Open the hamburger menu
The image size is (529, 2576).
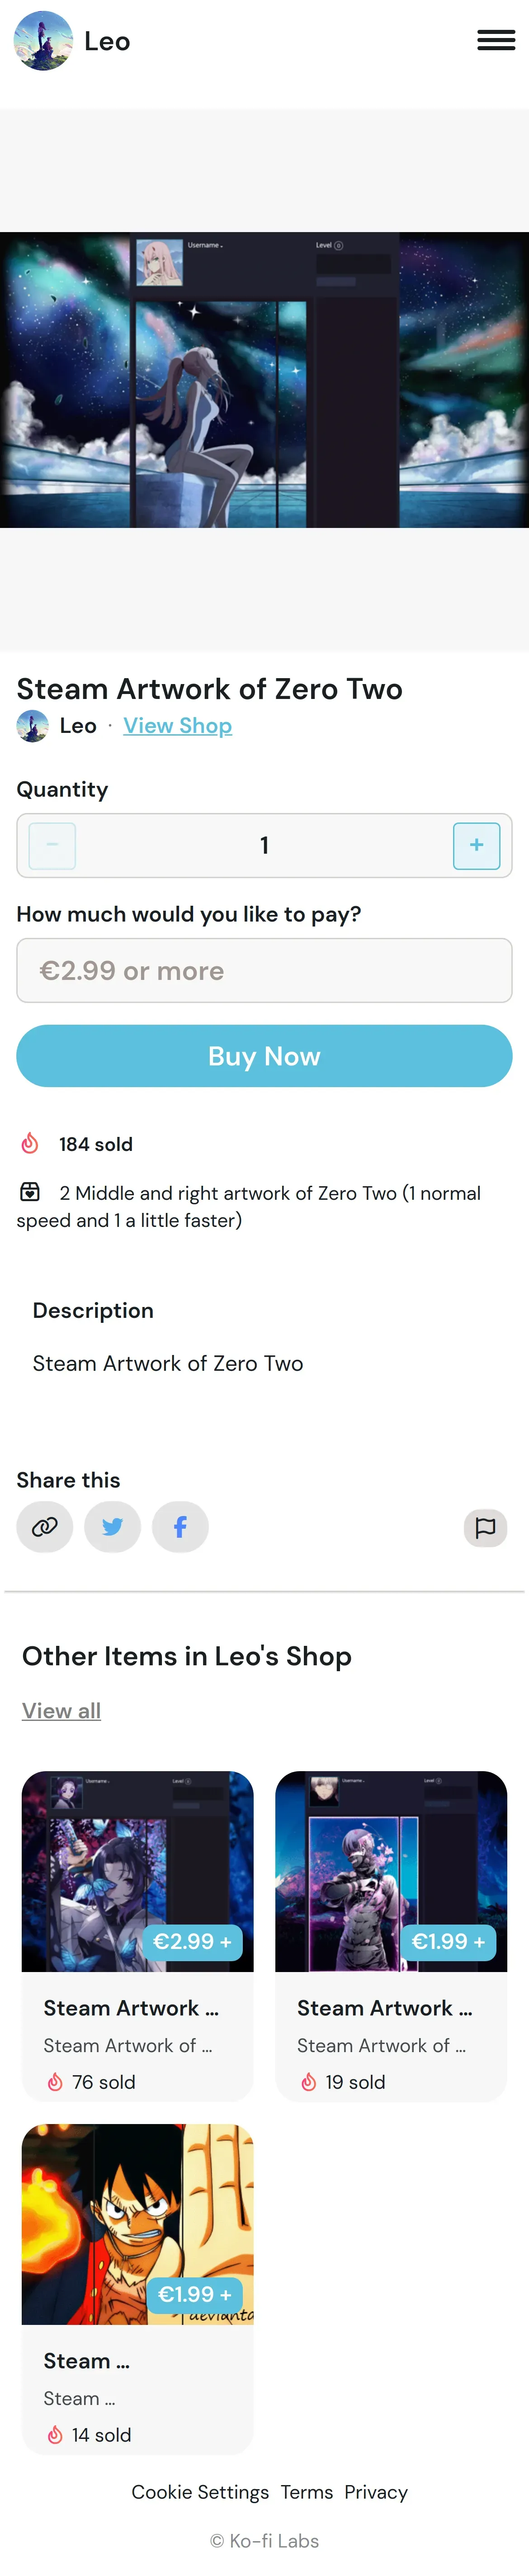click(x=496, y=40)
